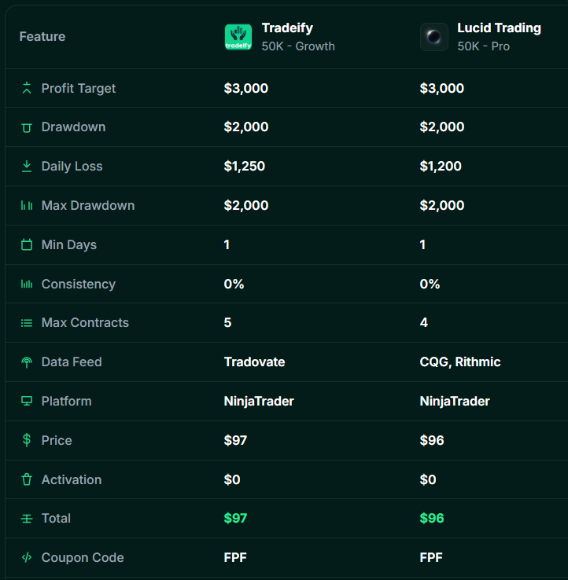Select Lucid Trading's 0% consistency value
568x580 pixels.
point(430,284)
